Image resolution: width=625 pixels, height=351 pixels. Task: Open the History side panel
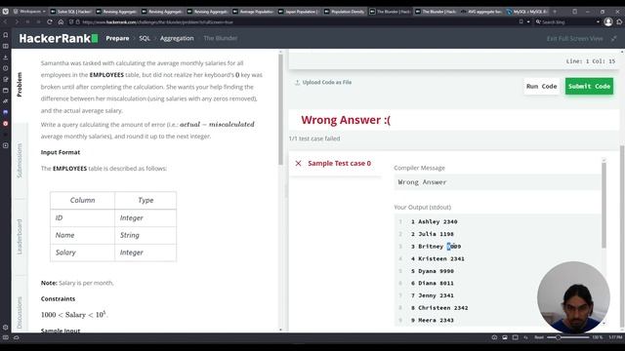pyautogui.click(x=6, y=68)
